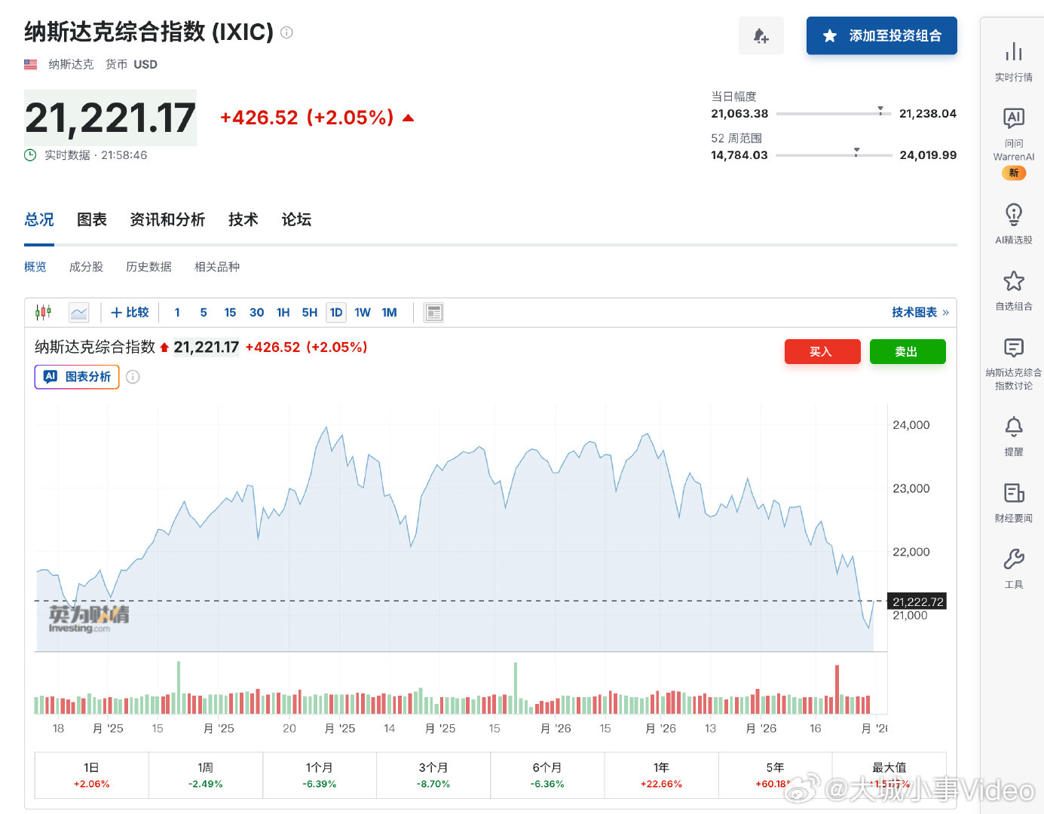The image size is (1044, 814).
Task: Switch chart timeframe to 1M
Action: click(x=389, y=312)
